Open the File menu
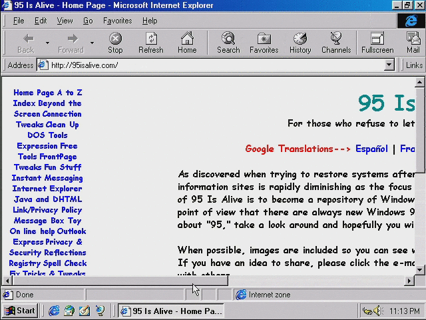This screenshot has width=426, height=320. point(19,21)
